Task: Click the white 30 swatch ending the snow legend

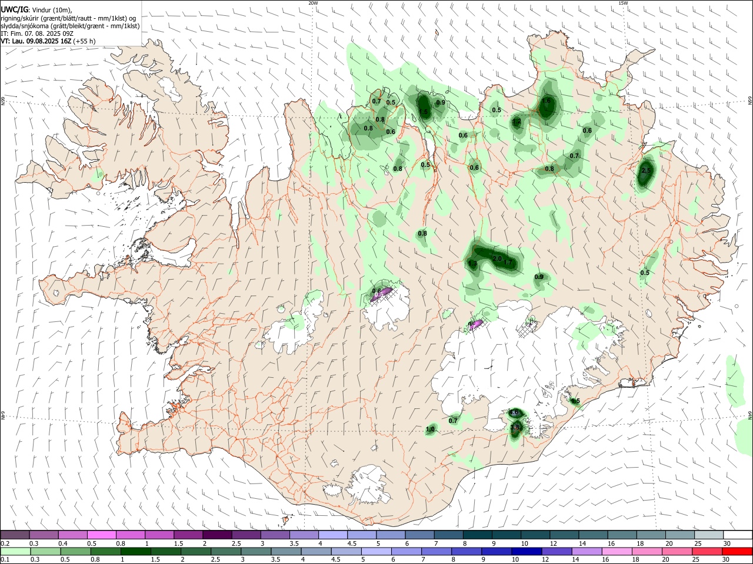Action: [x=738, y=535]
